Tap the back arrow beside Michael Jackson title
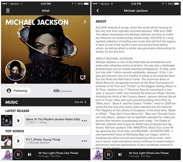The image size is (183, 162). [98, 10]
